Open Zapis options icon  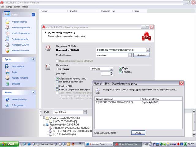7,72
